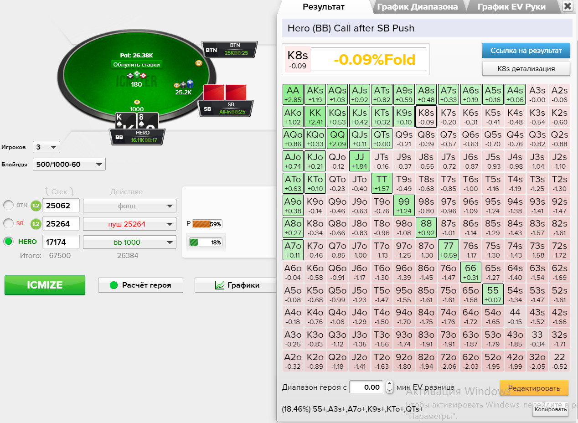578x423 pixels.
Task: Open SB action dropdown пуш 25264
Action: pos(129,224)
